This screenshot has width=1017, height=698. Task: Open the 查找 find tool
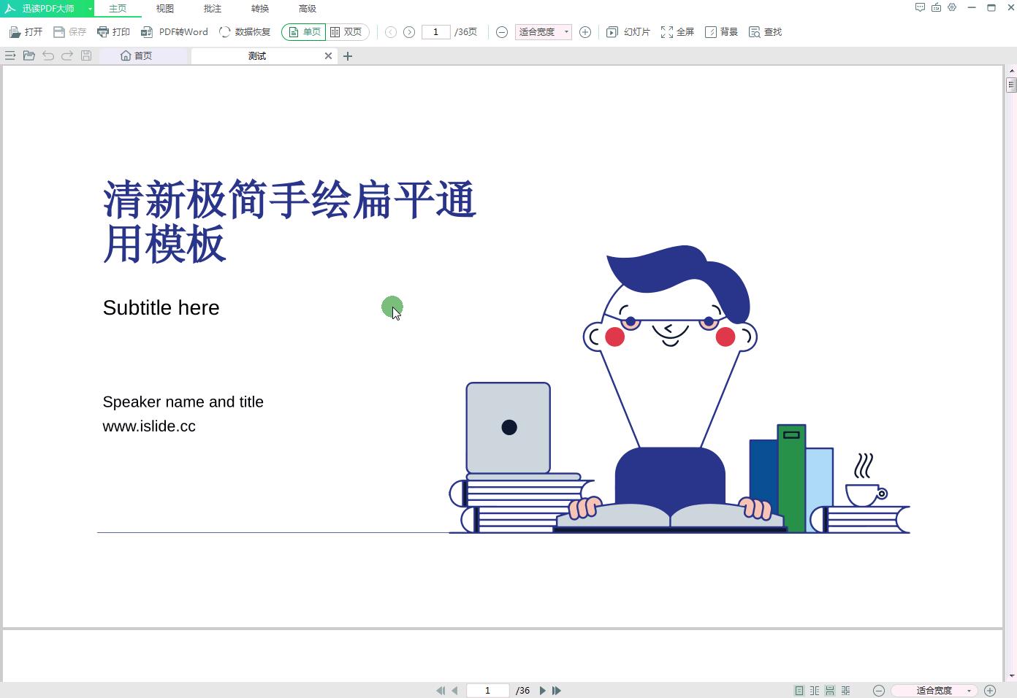coord(764,31)
